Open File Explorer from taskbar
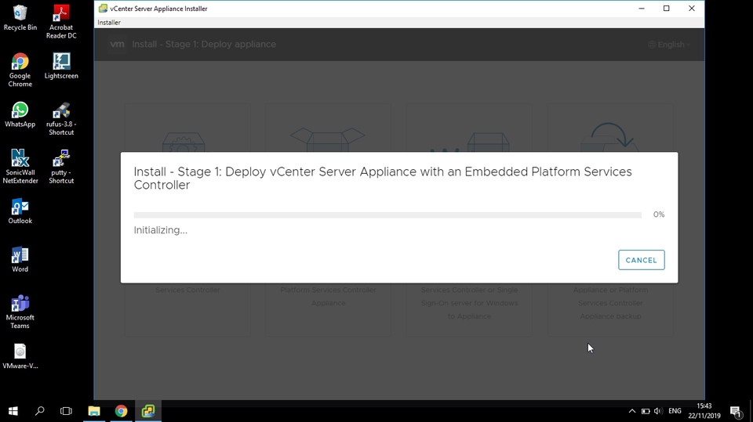Image resolution: width=753 pixels, height=422 pixels. pos(94,411)
